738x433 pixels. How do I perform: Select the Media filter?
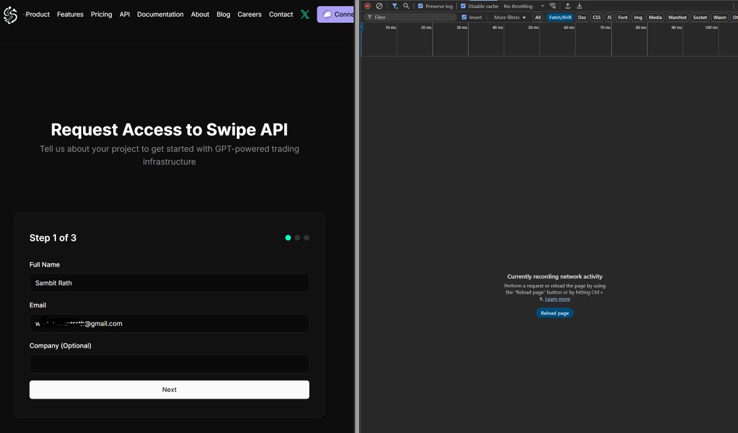(x=656, y=17)
